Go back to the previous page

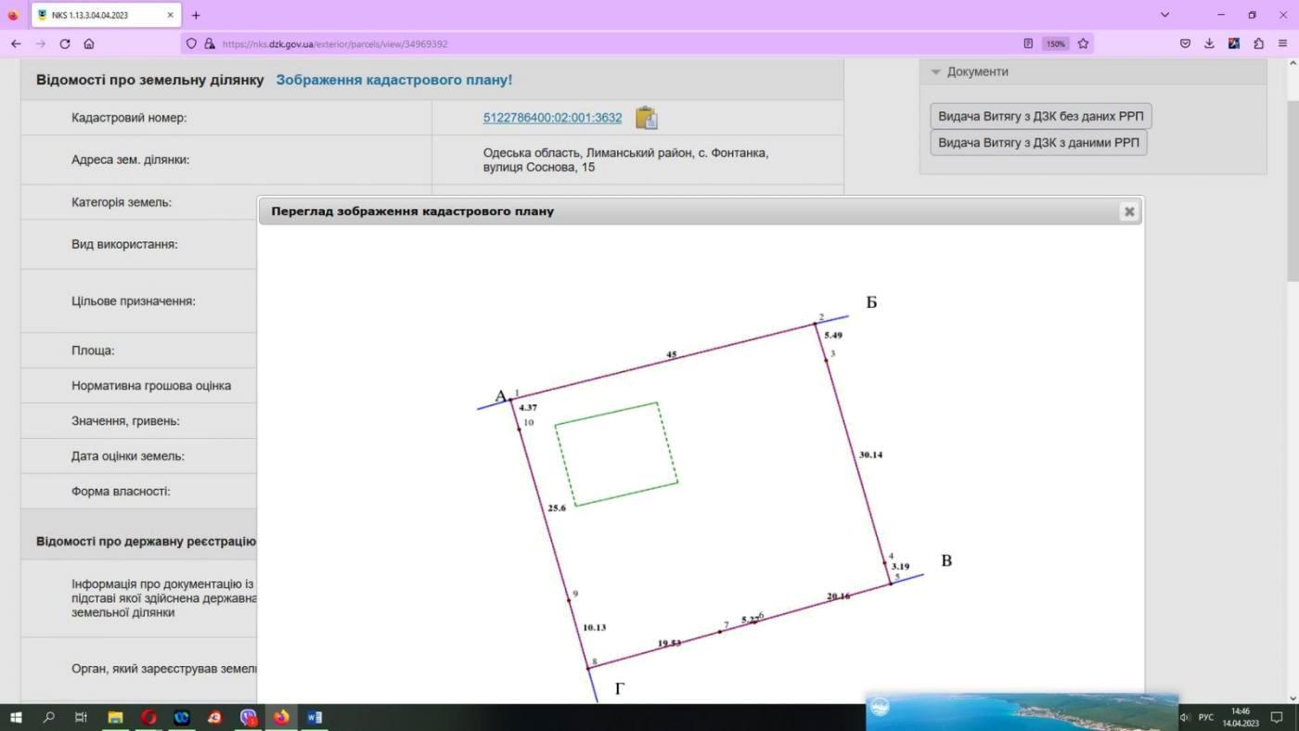point(16,44)
